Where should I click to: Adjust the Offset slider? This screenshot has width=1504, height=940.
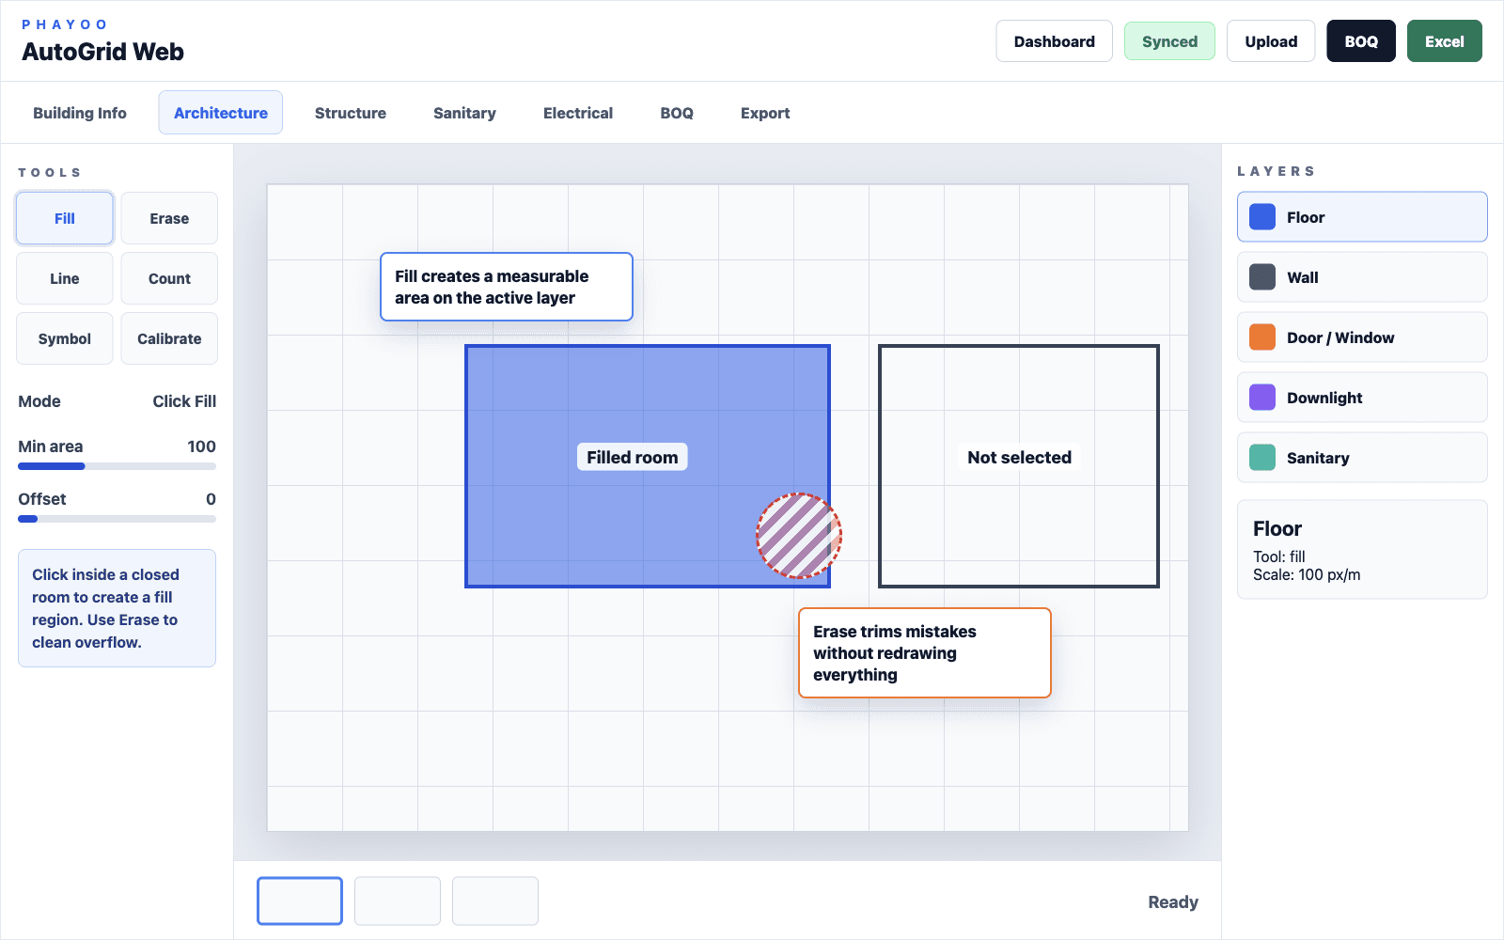[x=117, y=519]
